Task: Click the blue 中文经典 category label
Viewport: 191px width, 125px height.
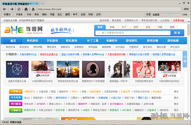Action: click(x=16, y=97)
